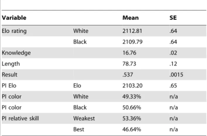Click the Knowledge mean value 16.76
The image size is (207, 136).
pos(129,53)
